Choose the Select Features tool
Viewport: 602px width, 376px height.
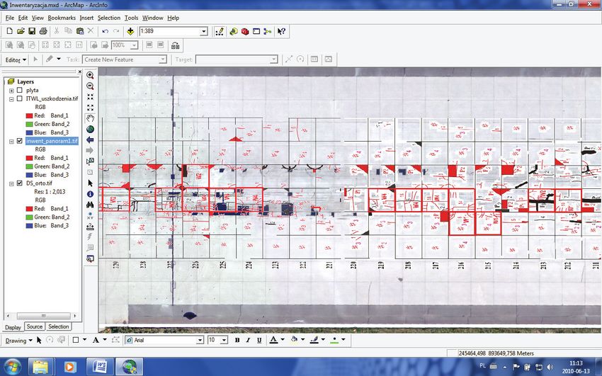click(90, 161)
